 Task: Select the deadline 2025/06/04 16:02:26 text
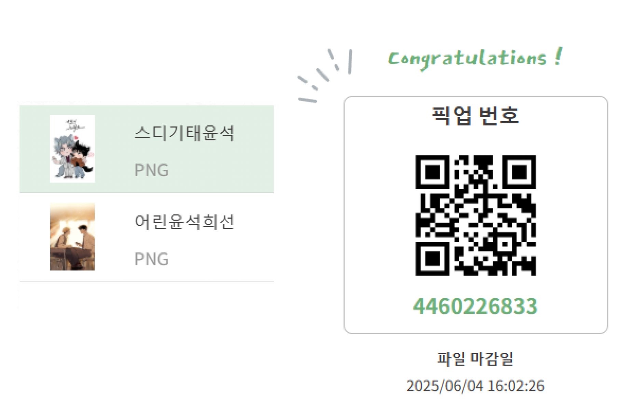pos(475,386)
